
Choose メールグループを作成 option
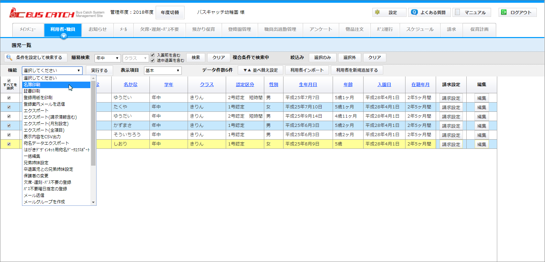pyautogui.click(x=56, y=202)
